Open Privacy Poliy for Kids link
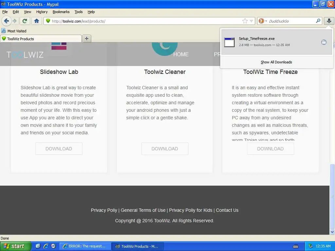 191,210
